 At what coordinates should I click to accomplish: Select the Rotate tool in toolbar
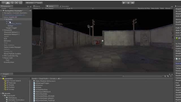pos(12,3)
